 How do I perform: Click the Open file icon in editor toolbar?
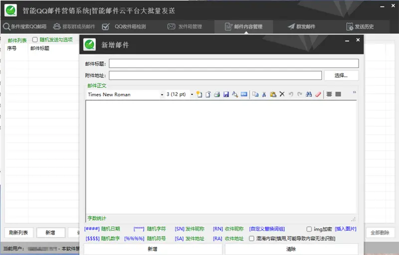click(208, 94)
